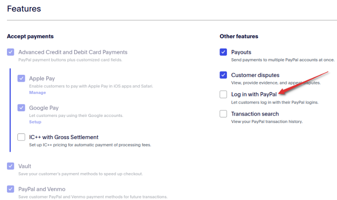Click the Apple Pay label text
Image resolution: width=337 pixels, height=200 pixels.
[x=42, y=79]
